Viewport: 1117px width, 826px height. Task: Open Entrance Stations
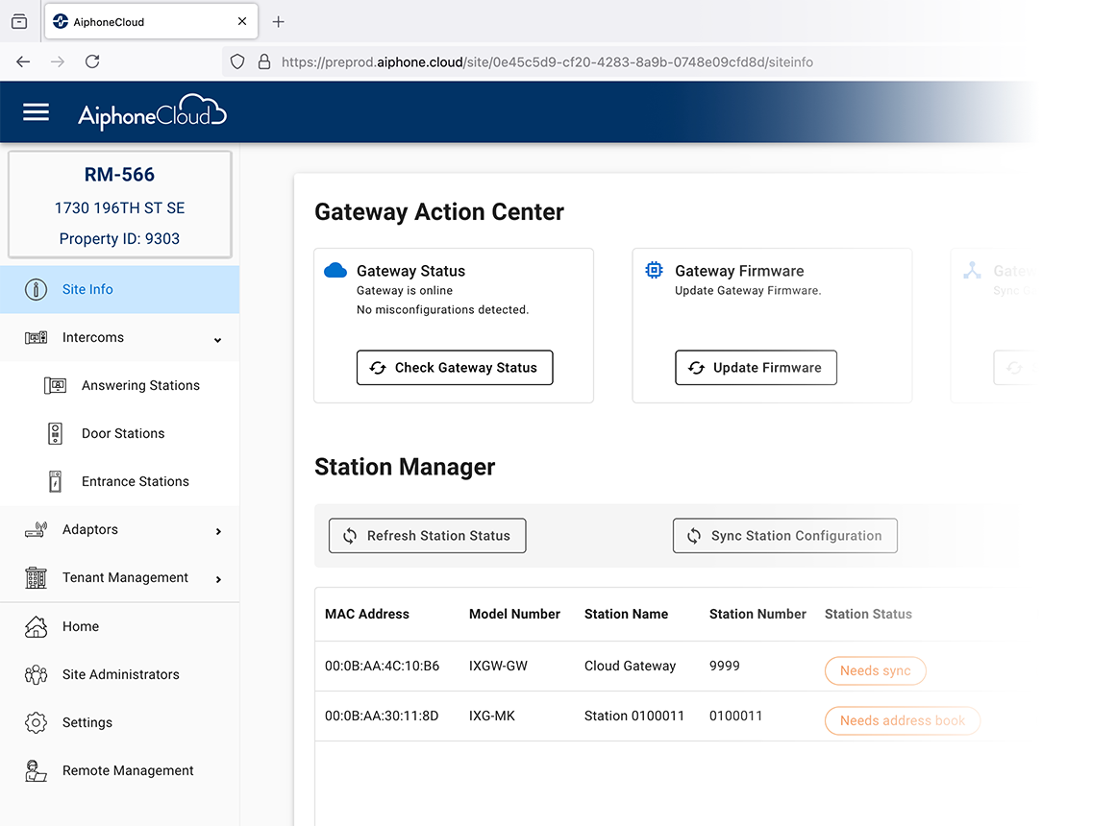click(119, 482)
